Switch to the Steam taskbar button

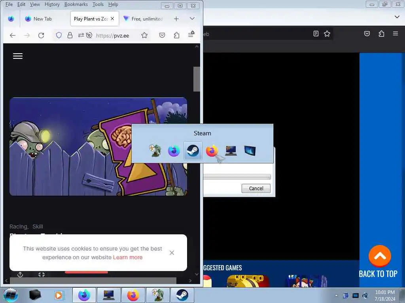pos(182,295)
